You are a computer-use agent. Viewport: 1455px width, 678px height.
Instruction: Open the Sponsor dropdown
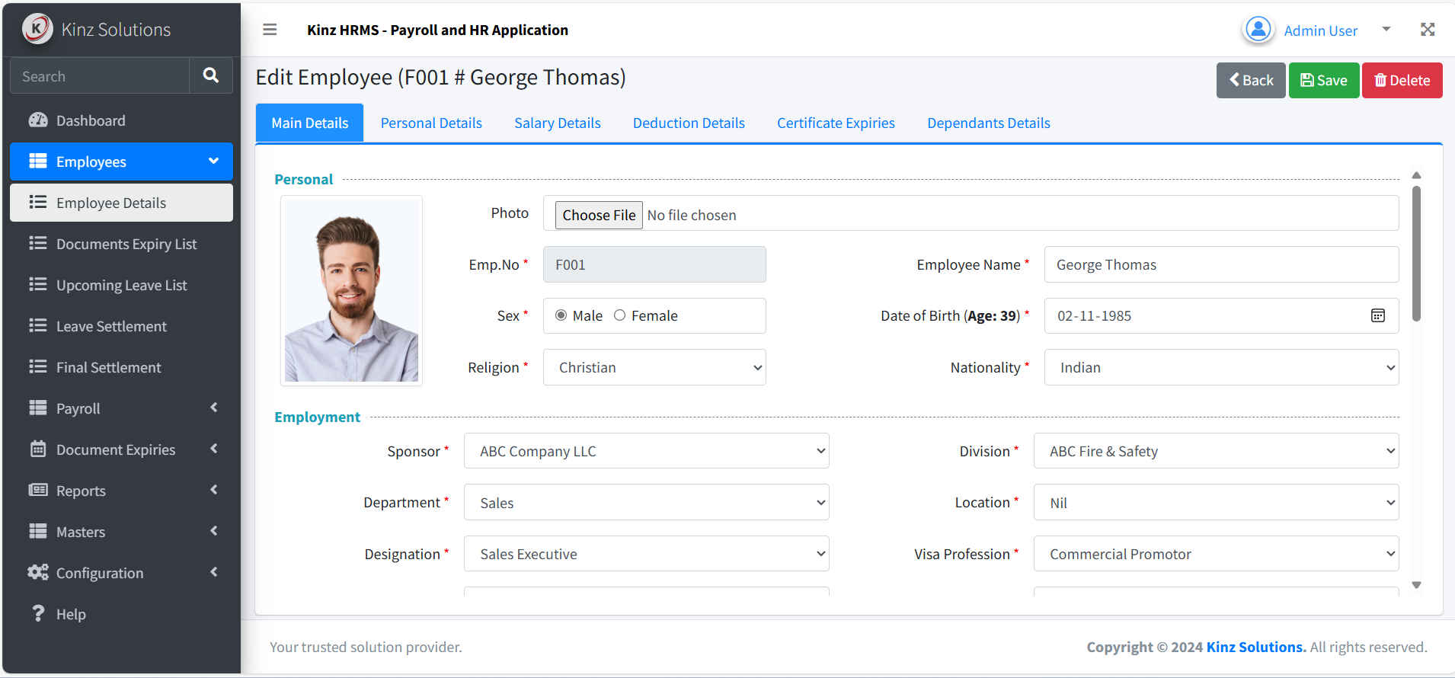tap(647, 451)
